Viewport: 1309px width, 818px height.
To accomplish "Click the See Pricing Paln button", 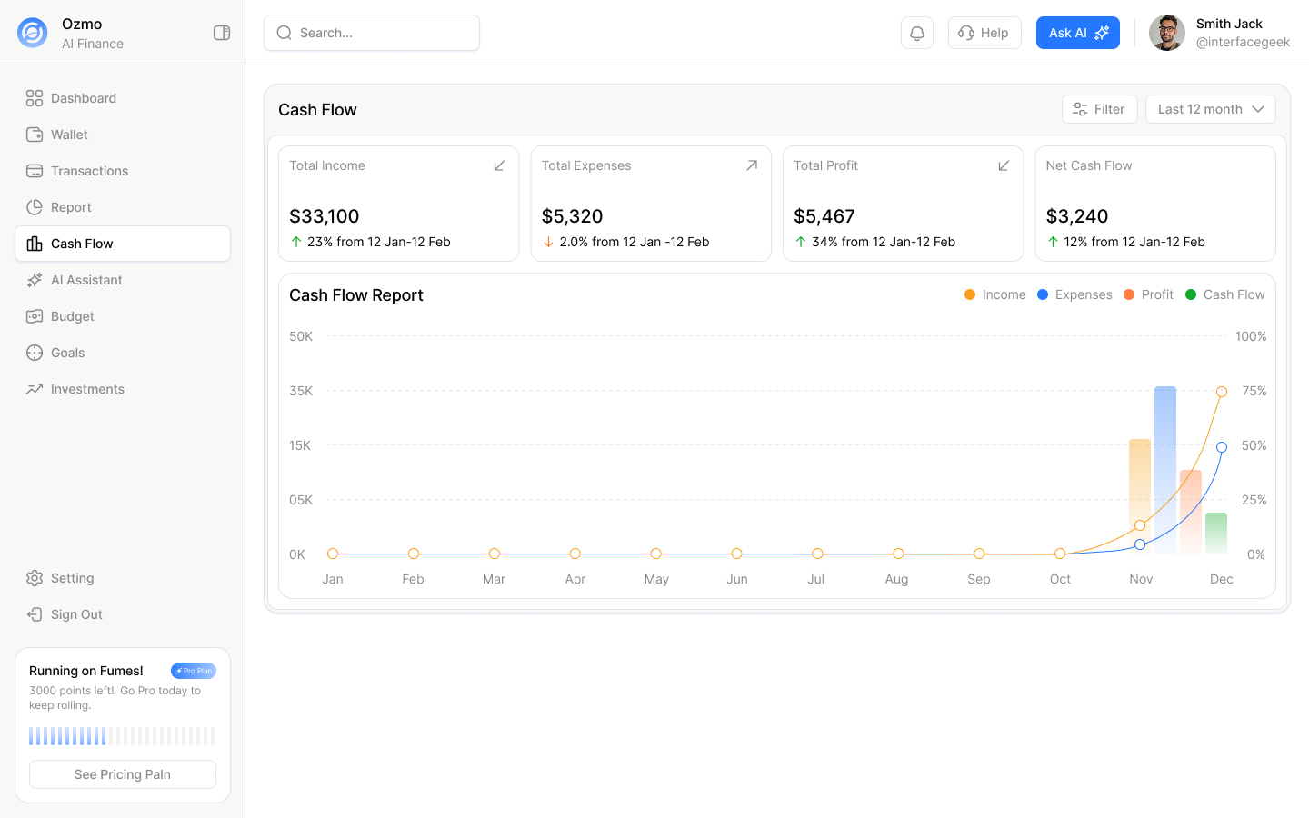I will [123, 774].
